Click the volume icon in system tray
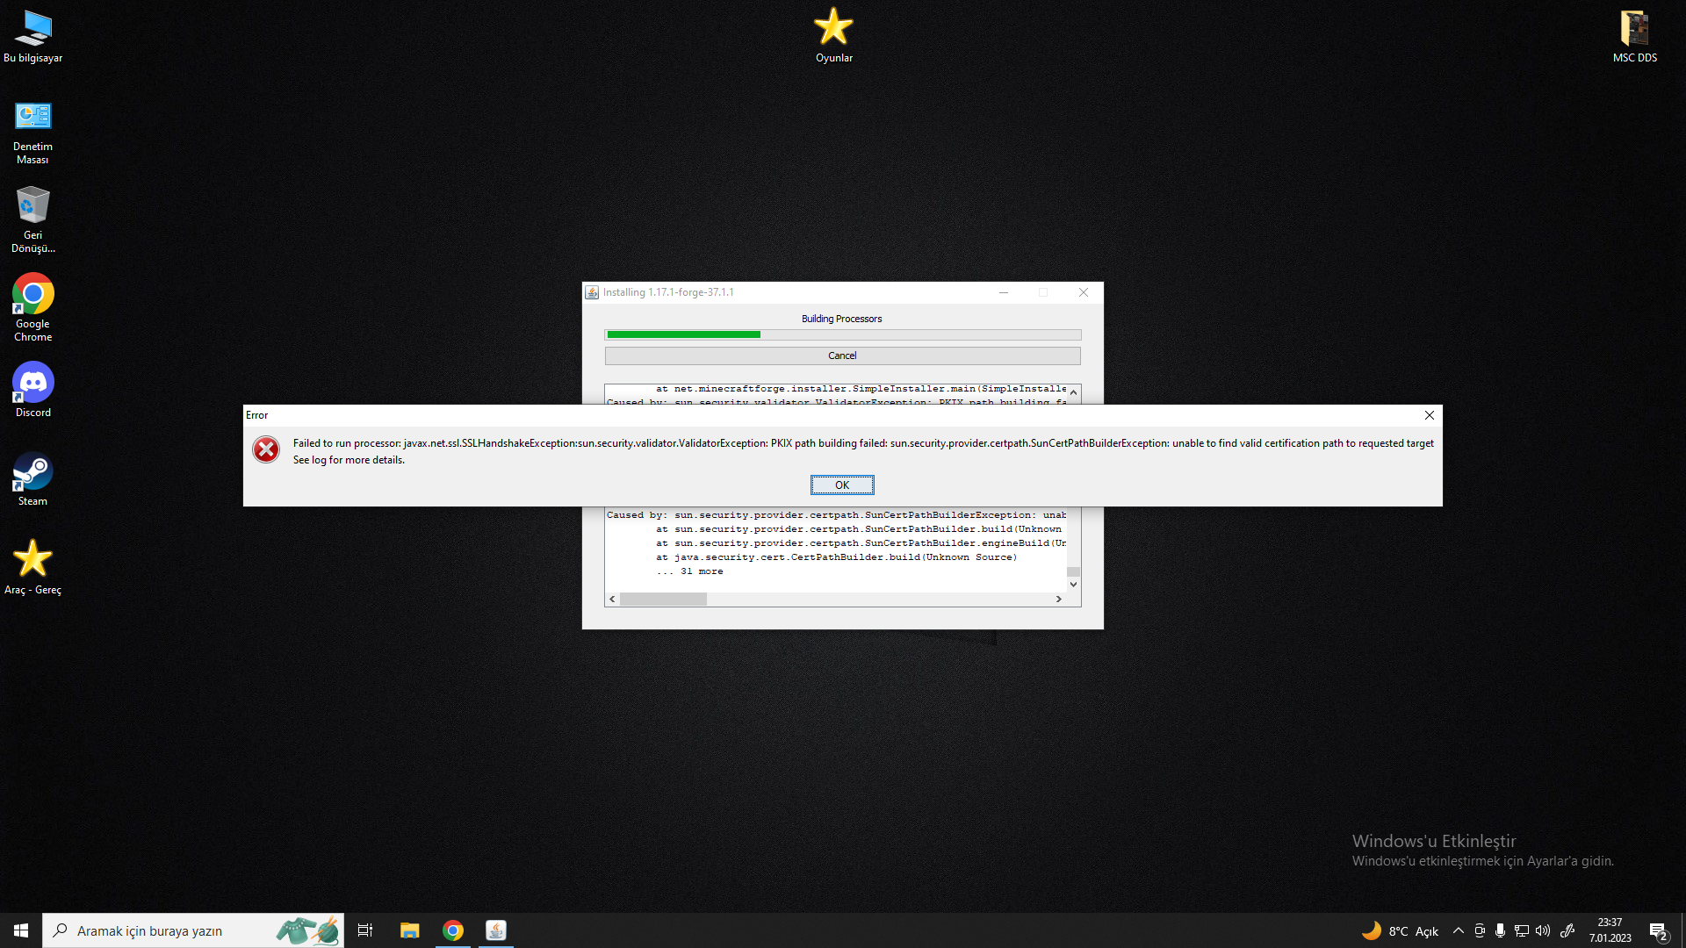This screenshot has height=948, width=1686. (1543, 930)
